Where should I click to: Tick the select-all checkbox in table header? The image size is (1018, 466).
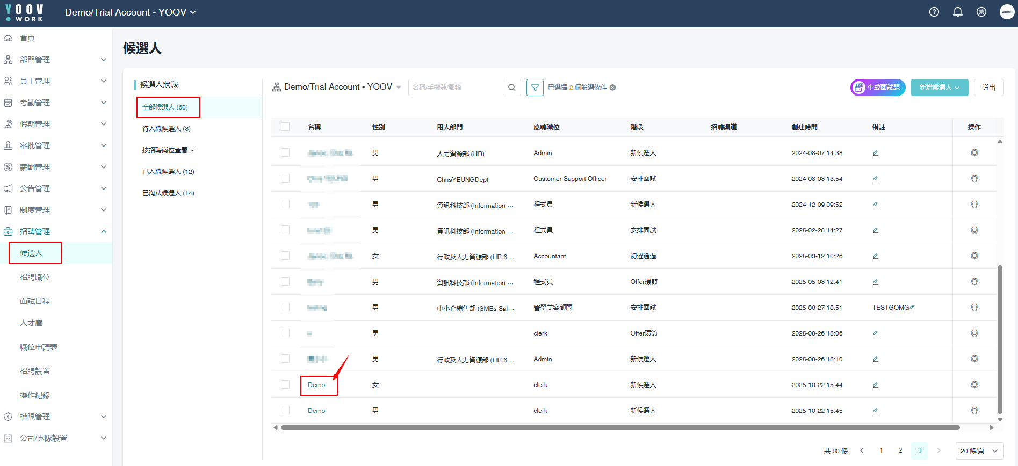tap(285, 127)
